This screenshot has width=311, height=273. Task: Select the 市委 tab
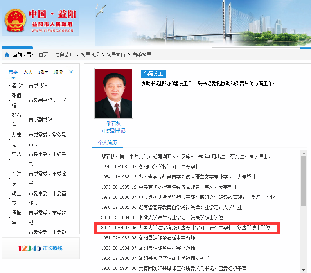(13, 72)
